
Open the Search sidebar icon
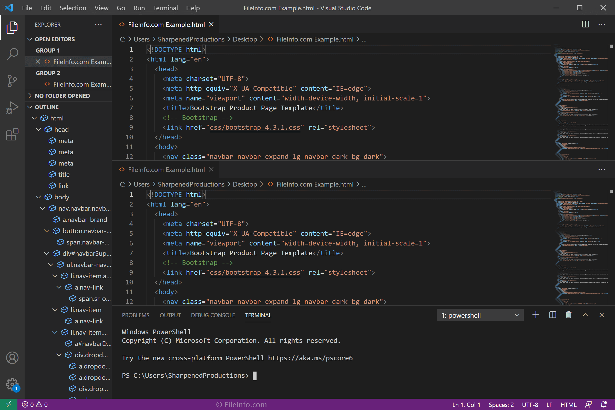pos(12,54)
